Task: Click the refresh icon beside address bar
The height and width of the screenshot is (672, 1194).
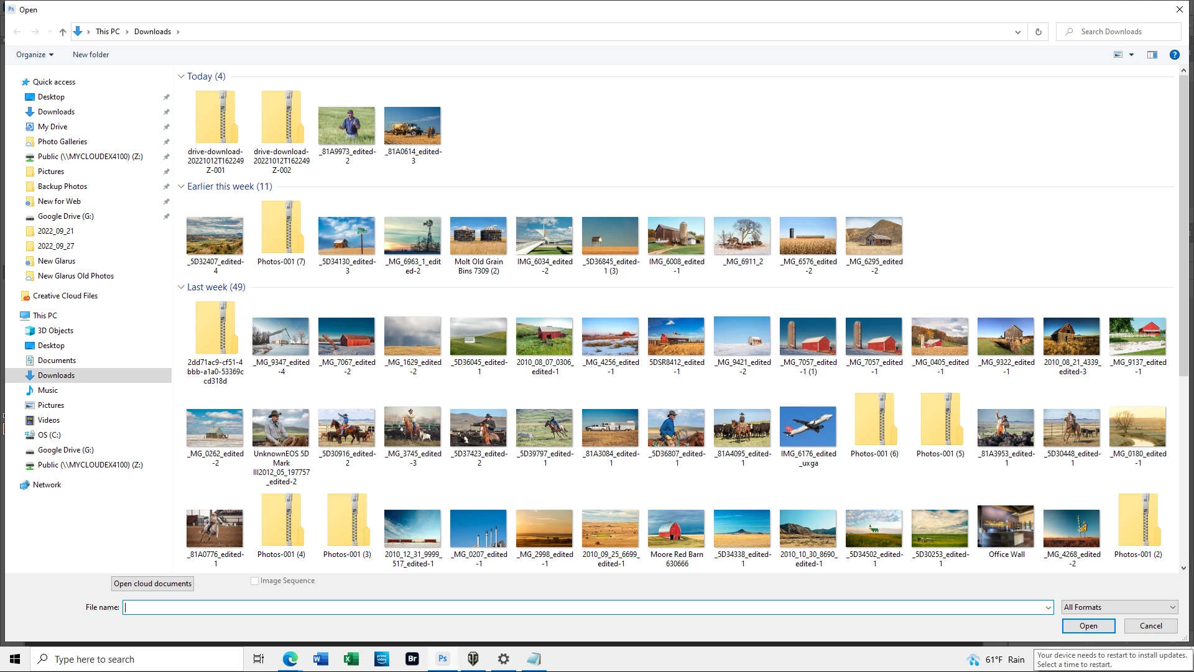Action: click(x=1038, y=32)
